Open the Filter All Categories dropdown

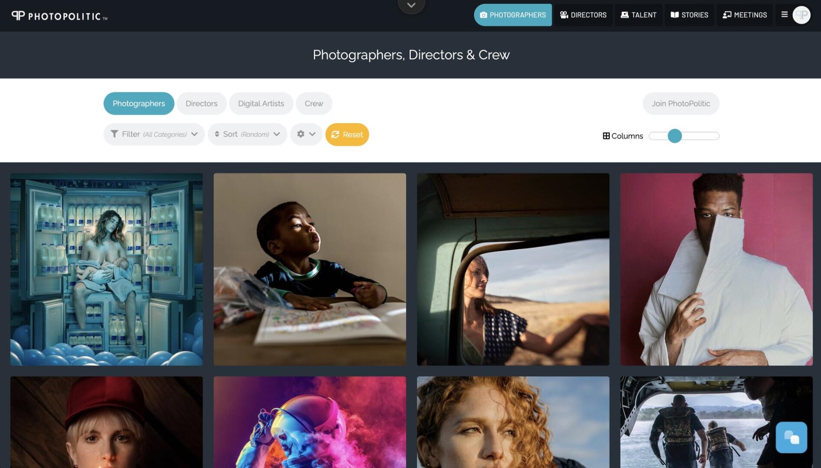coord(154,134)
